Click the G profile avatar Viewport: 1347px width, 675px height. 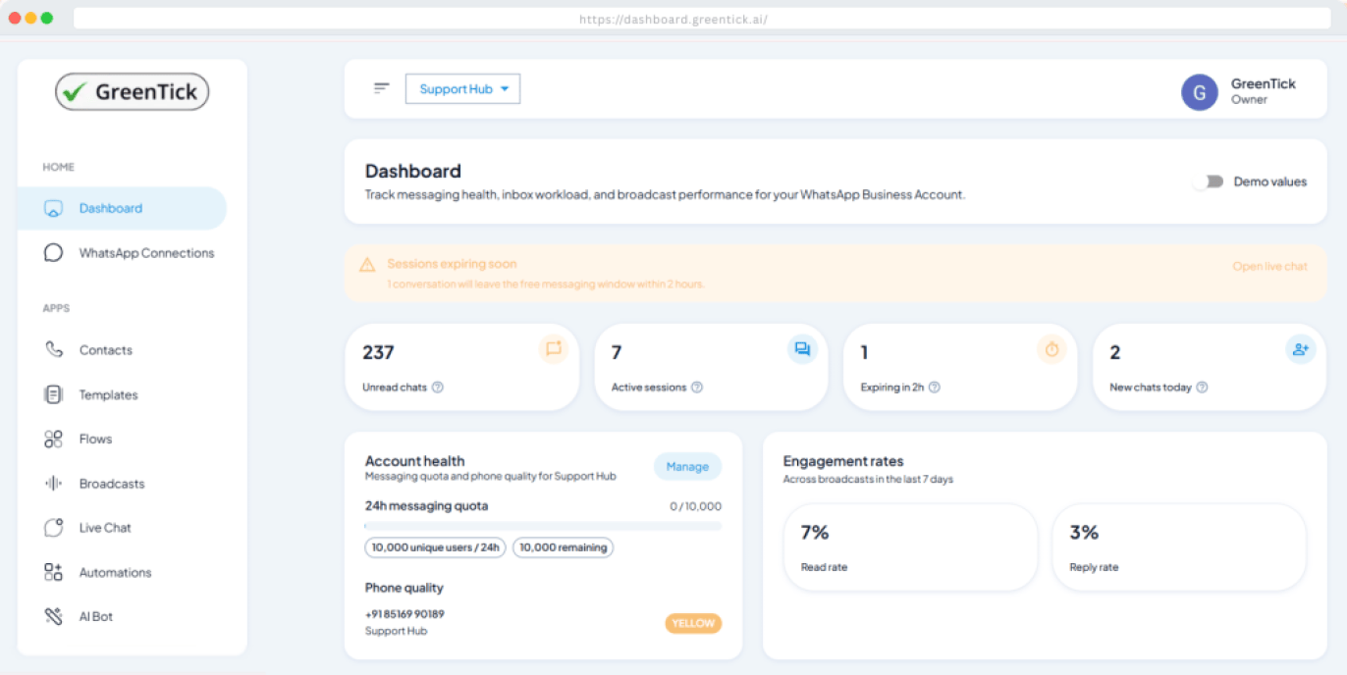tap(1200, 92)
